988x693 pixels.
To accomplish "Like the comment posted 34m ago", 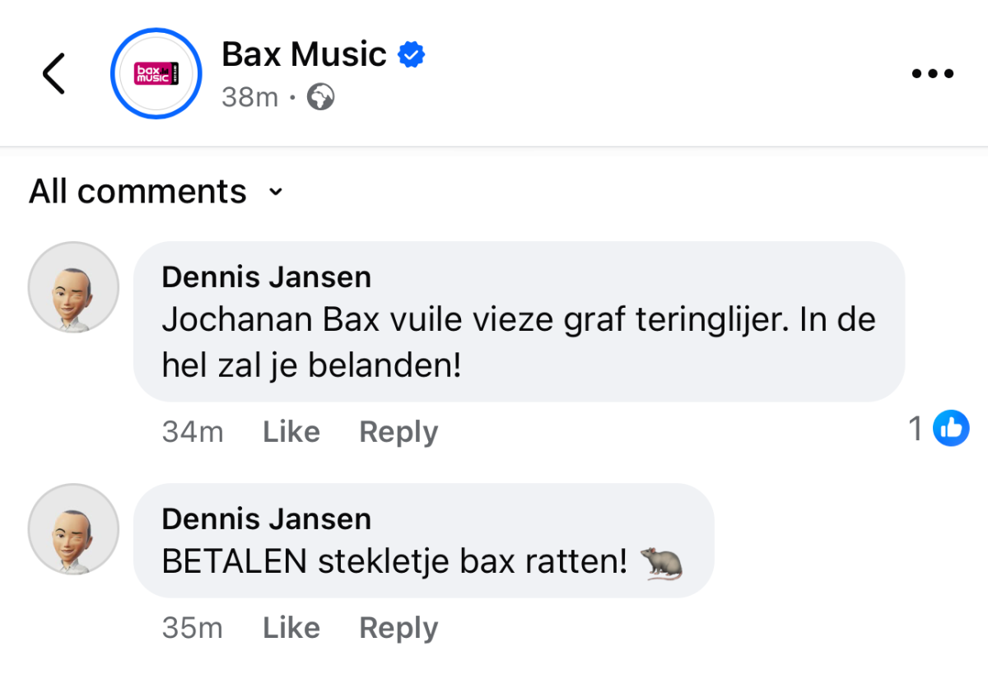I will click(x=291, y=432).
